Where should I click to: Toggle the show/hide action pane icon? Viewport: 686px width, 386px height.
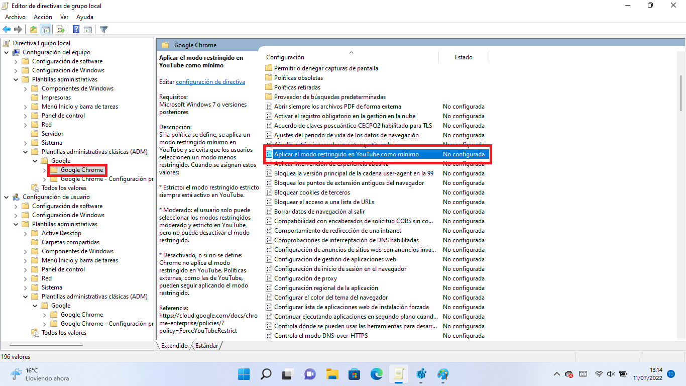tap(87, 30)
